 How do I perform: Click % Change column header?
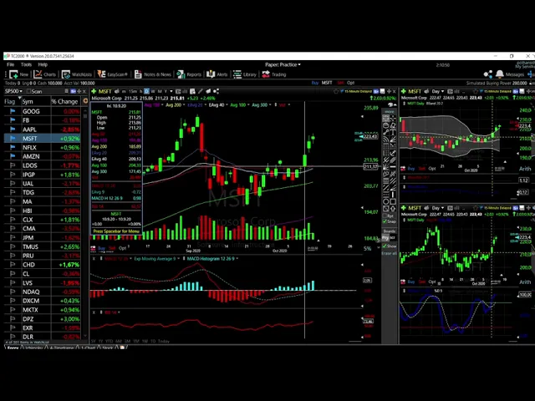[x=65, y=101]
